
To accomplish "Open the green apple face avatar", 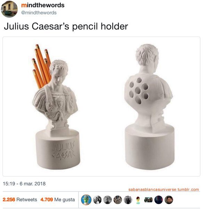I will [86, 200].
